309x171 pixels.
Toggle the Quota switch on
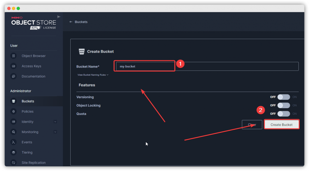click(x=283, y=114)
